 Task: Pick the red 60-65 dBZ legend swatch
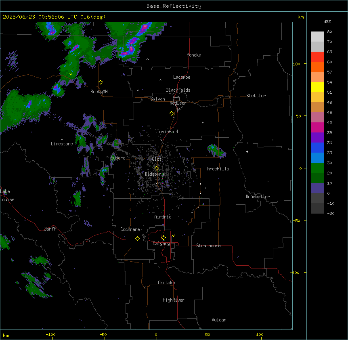(317, 57)
